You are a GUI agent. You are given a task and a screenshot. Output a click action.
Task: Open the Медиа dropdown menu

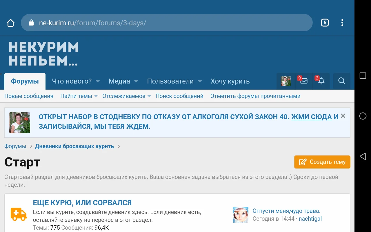(x=123, y=81)
